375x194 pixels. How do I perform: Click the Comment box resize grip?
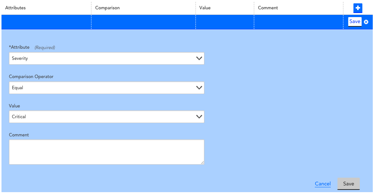pyautogui.click(x=202, y=163)
